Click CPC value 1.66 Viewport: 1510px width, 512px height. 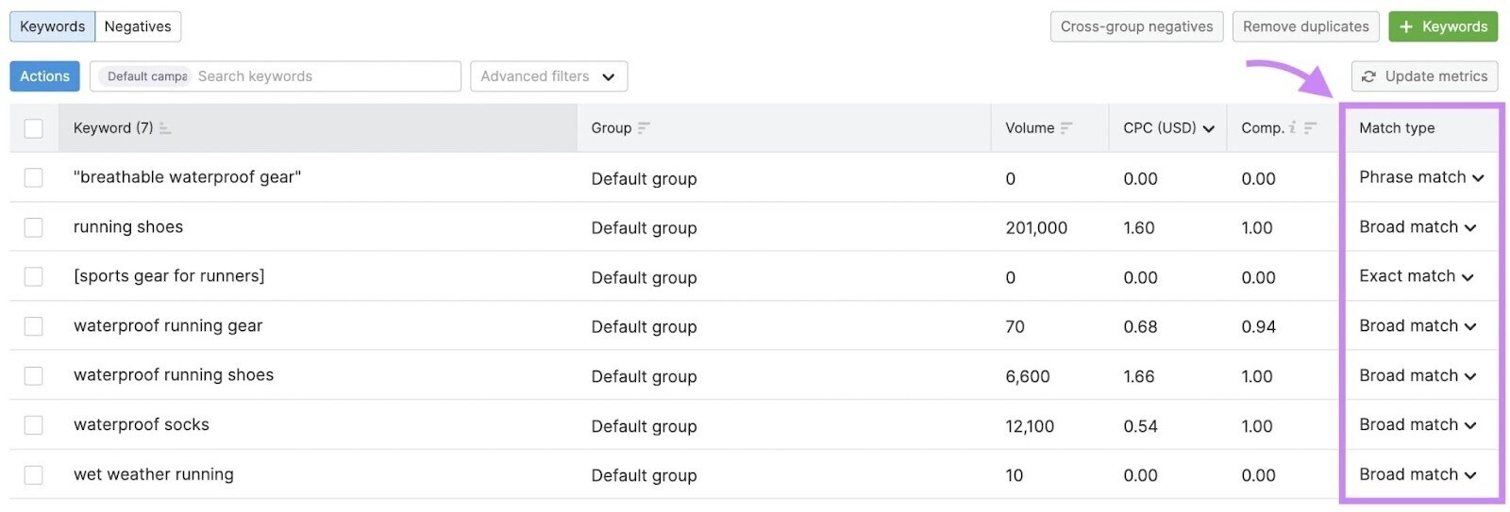tap(1139, 376)
